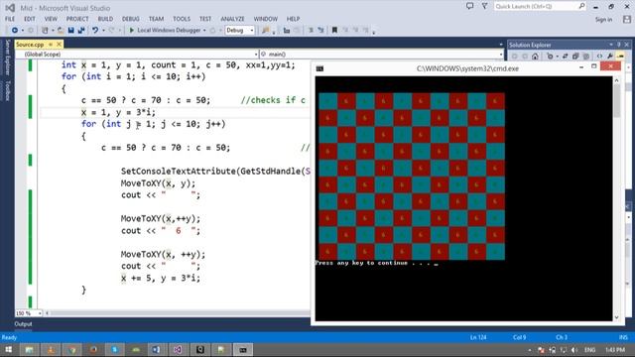Open the ANALYZE menu
The width and height of the screenshot is (635, 357).
232,19
